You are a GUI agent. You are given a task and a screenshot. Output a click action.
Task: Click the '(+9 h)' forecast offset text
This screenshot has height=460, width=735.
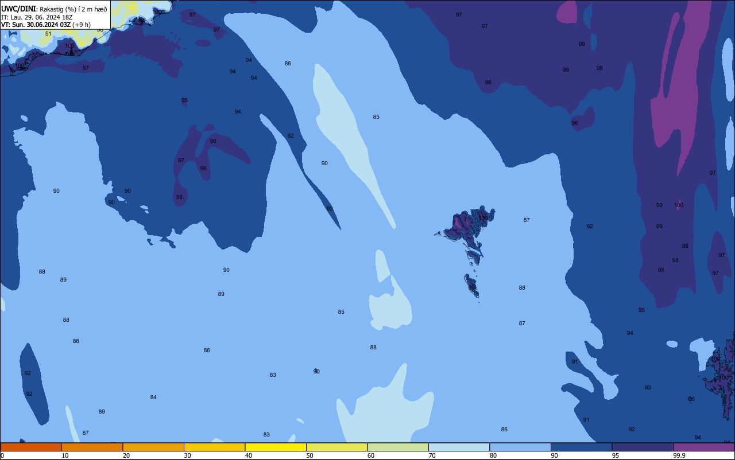82,25
